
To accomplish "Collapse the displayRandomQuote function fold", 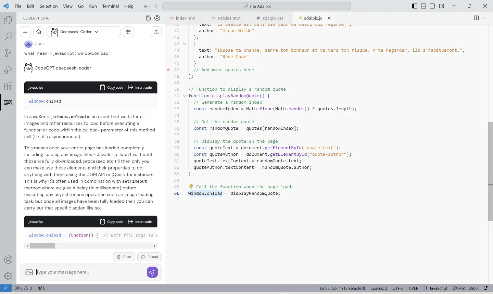I will (185, 96).
